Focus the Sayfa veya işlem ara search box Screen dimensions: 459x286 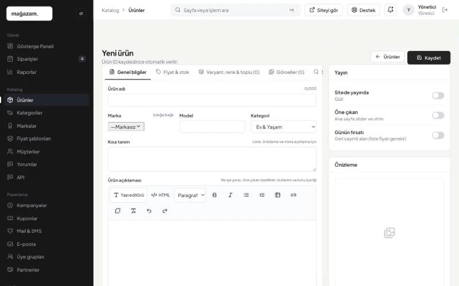point(236,10)
